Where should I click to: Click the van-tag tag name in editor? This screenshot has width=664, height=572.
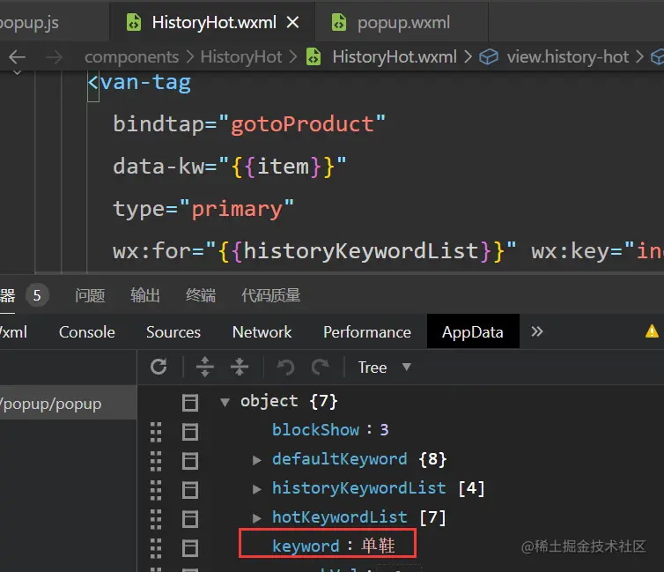[146, 82]
